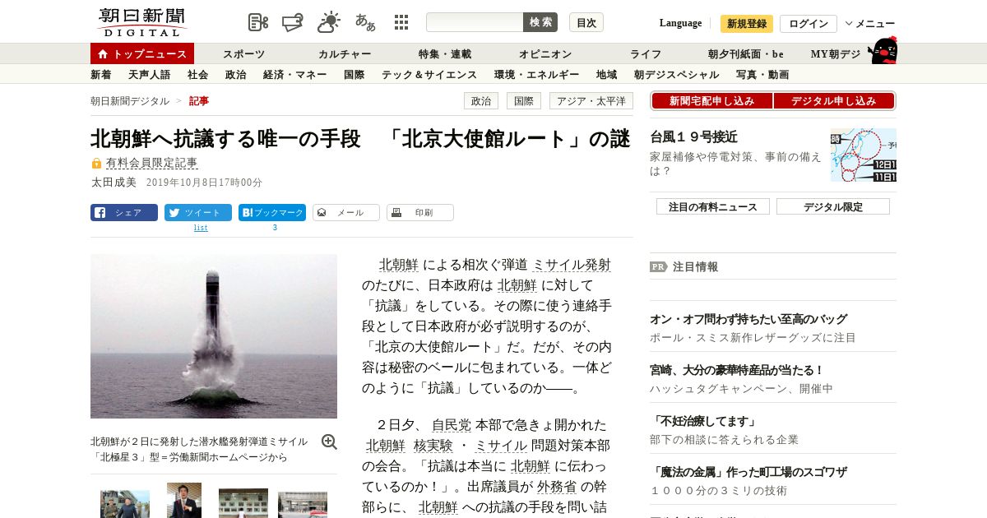The height and width of the screenshot is (518, 987).
Task: Click the tweet list link
Action: pyautogui.click(x=201, y=228)
